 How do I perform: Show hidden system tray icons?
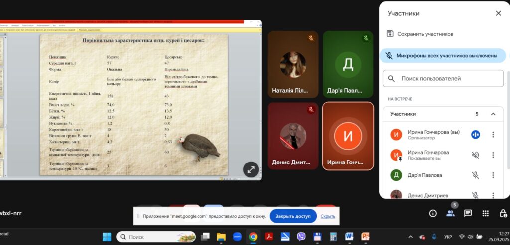[410, 237]
